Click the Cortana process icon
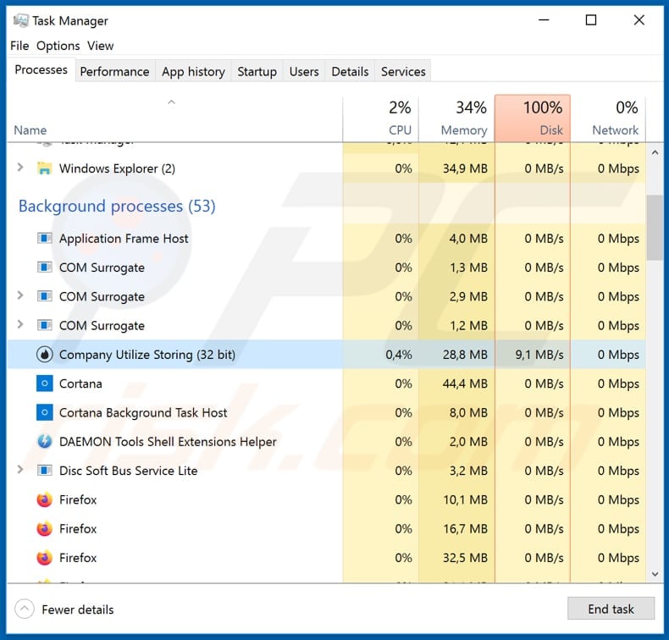Screen dimensions: 669x640 [44, 383]
